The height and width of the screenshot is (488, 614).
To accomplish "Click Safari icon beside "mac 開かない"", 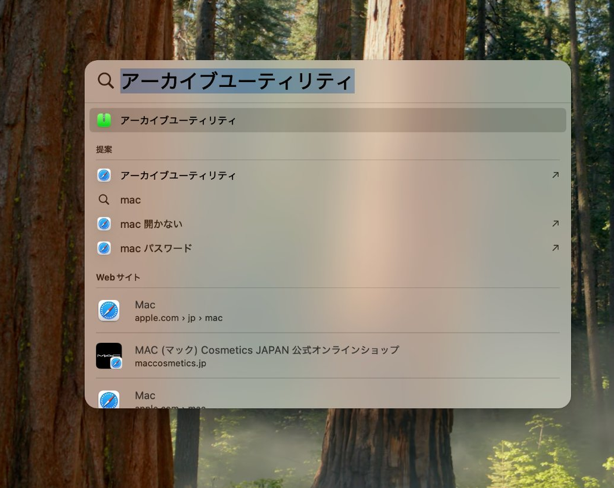I will [x=104, y=224].
